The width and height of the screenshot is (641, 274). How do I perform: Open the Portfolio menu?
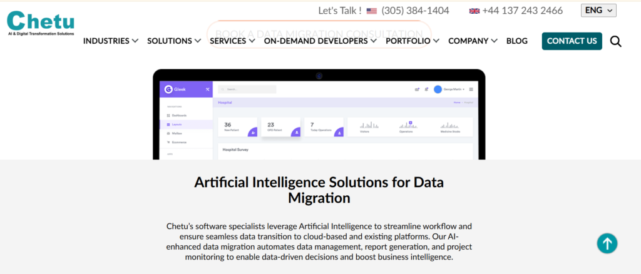point(413,41)
